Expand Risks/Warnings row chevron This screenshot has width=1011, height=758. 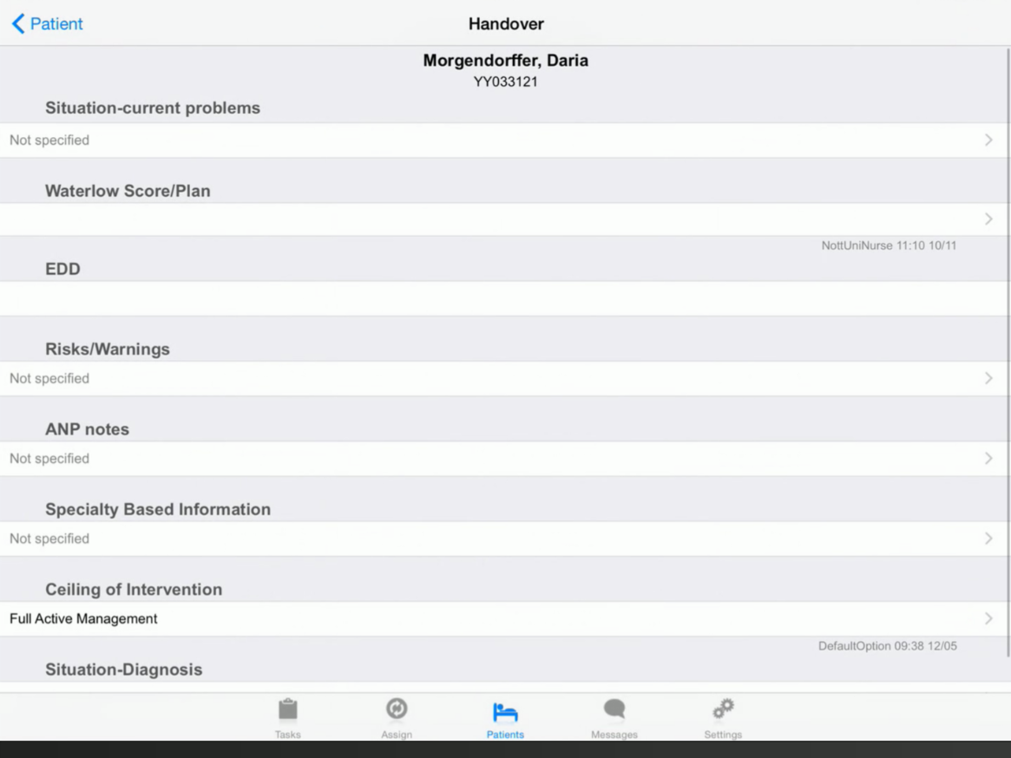point(988,379)
